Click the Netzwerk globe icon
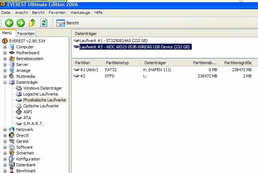258x173 pixels. point(12,129)
